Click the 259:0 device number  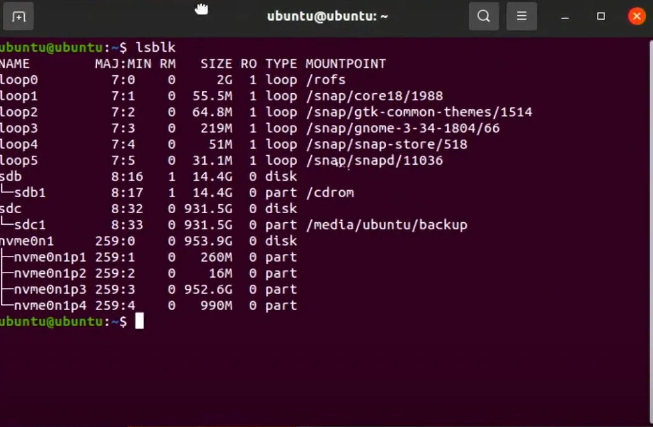pos(115,241)
